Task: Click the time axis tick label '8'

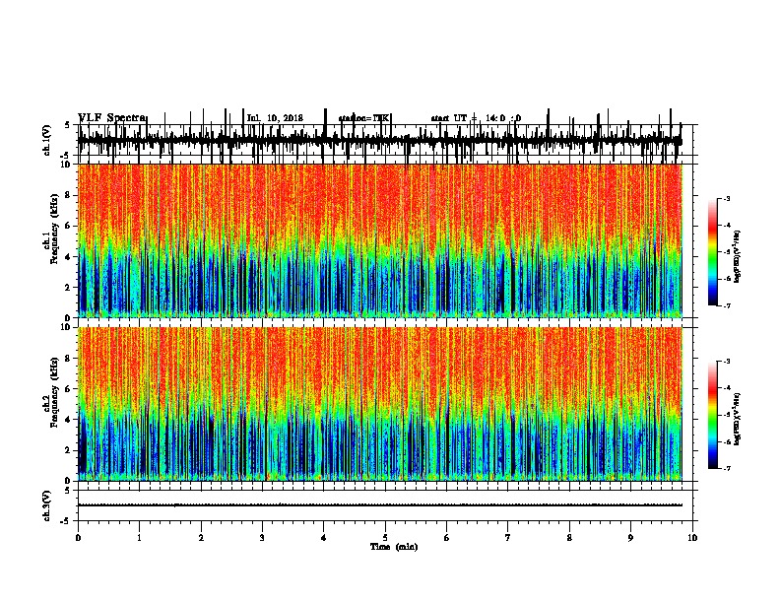Action: 569,538
